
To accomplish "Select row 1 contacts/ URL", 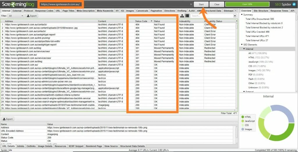I will pyautogui.click(x=26, y=24).
